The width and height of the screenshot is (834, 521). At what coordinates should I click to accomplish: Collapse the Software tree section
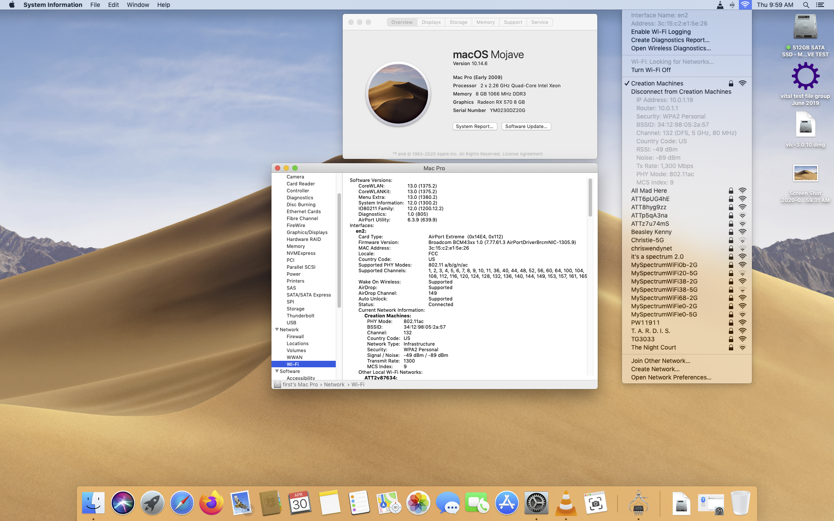[277, 371]
